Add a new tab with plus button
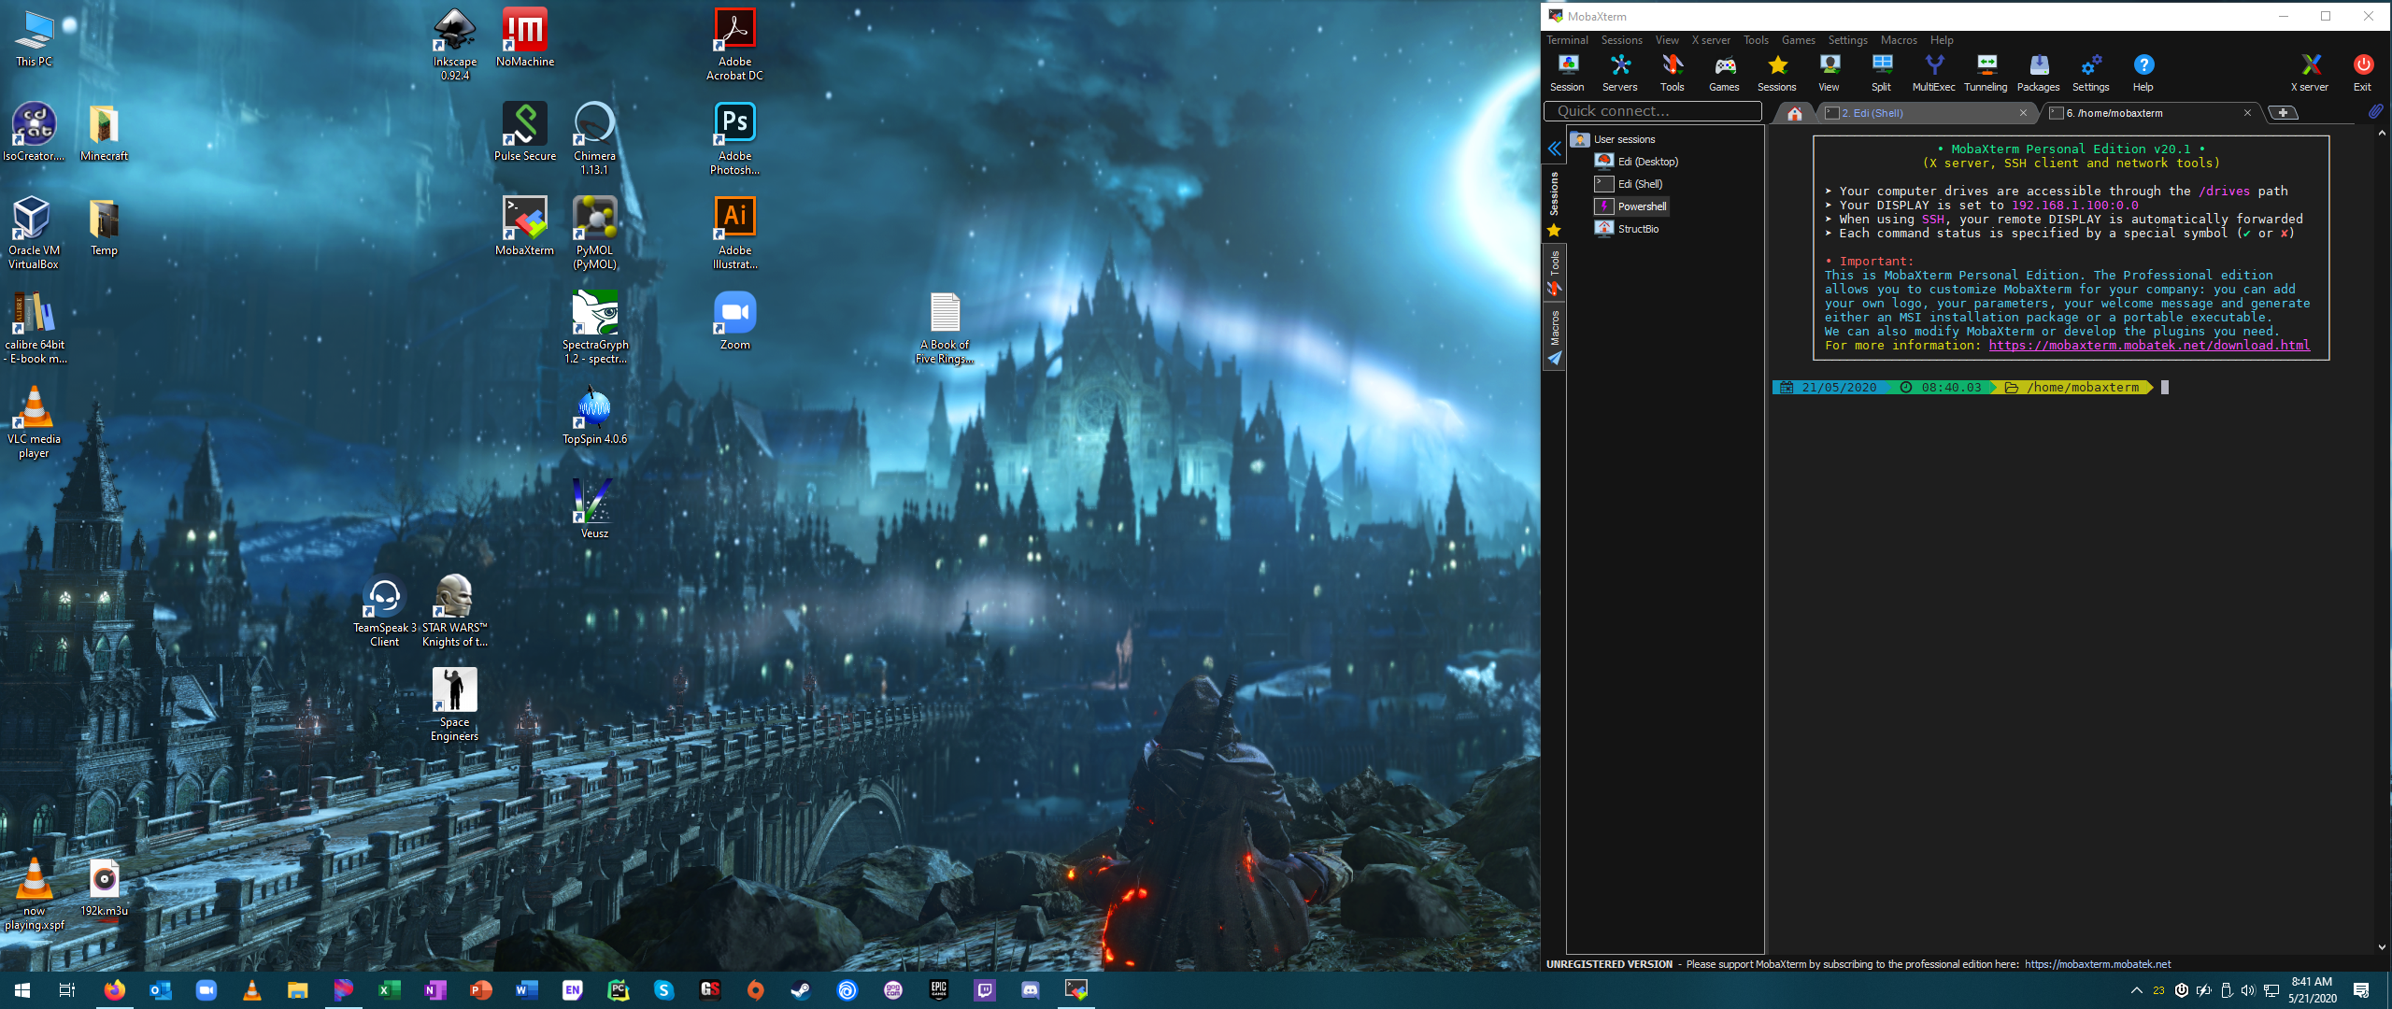The width and height of the screenshot is (2392, 1009). (2283, 113)
